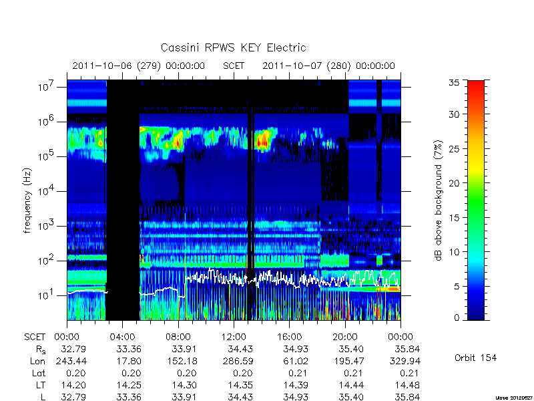The height and width of the screenshot is (401, 534).
Task: Click the 'dB above background (7%)' label
Action: click(x=439, y=200)
